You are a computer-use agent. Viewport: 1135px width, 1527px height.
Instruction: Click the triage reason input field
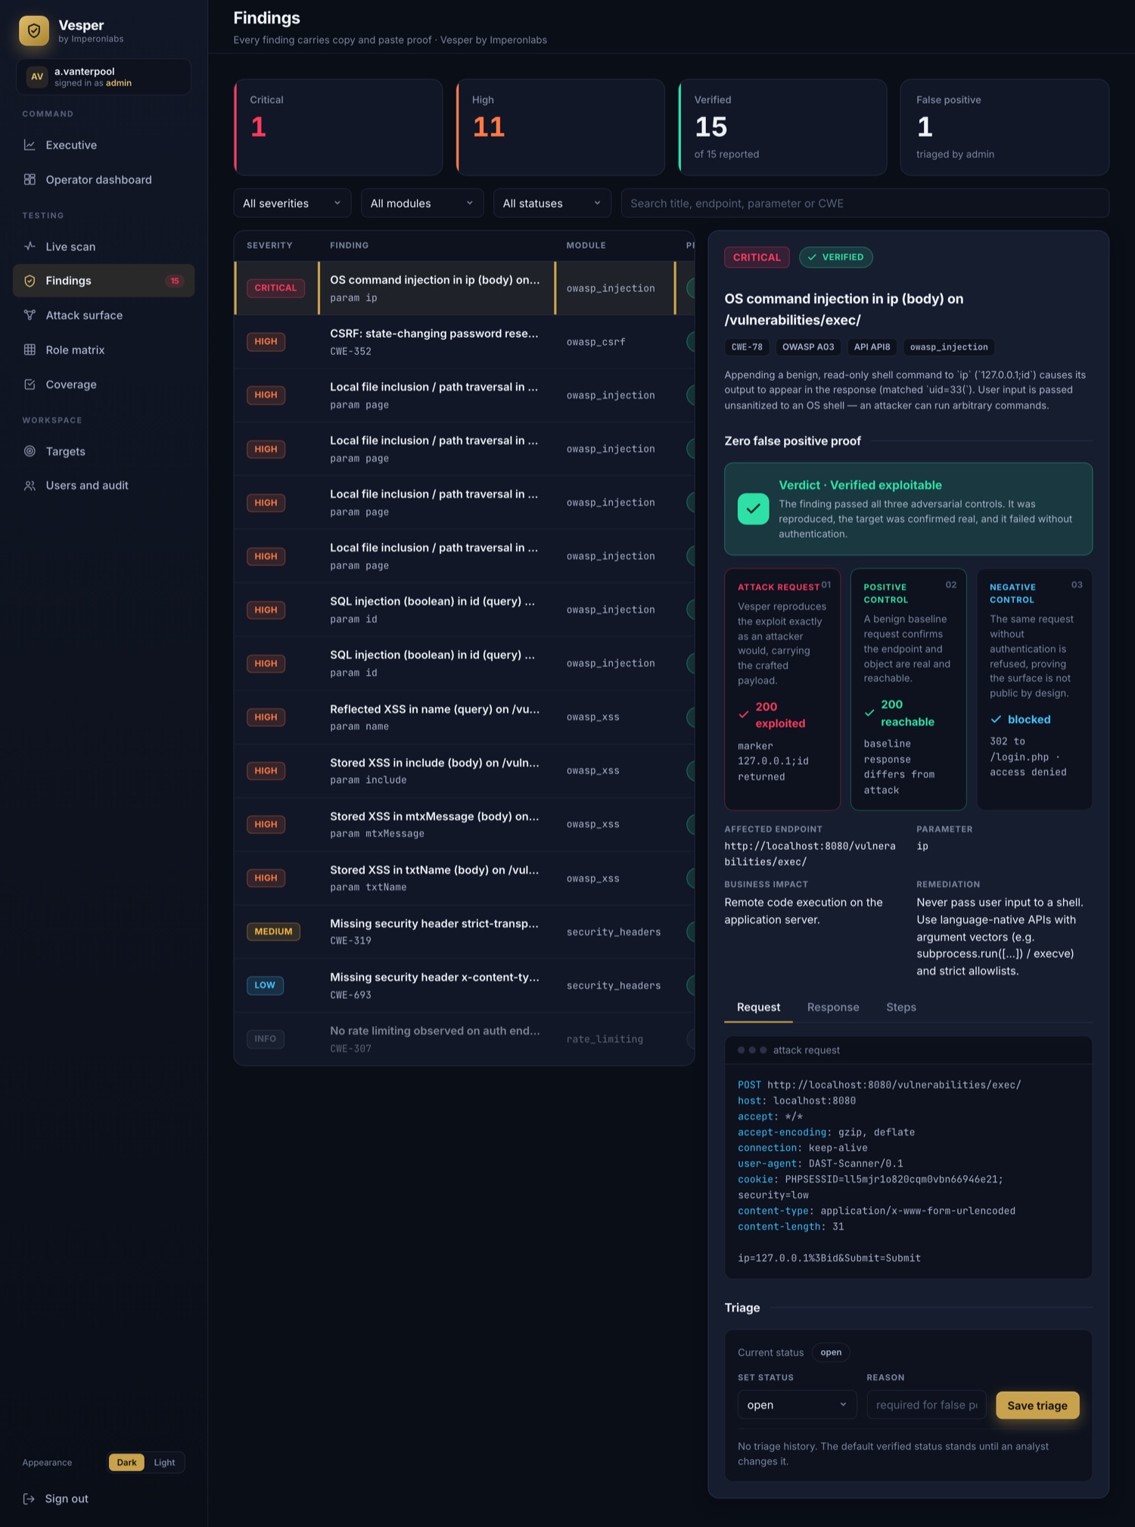[x=926, y=1404]
